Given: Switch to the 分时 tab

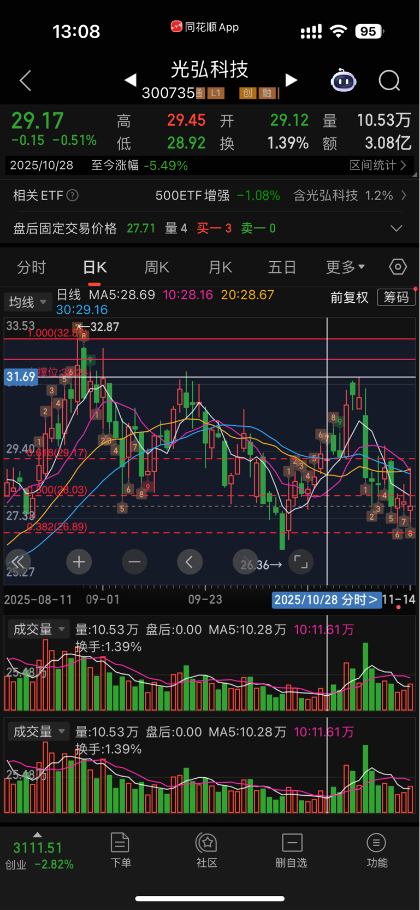Looking at the screenshot, I should pyautogui.click(x=31, y=267).
